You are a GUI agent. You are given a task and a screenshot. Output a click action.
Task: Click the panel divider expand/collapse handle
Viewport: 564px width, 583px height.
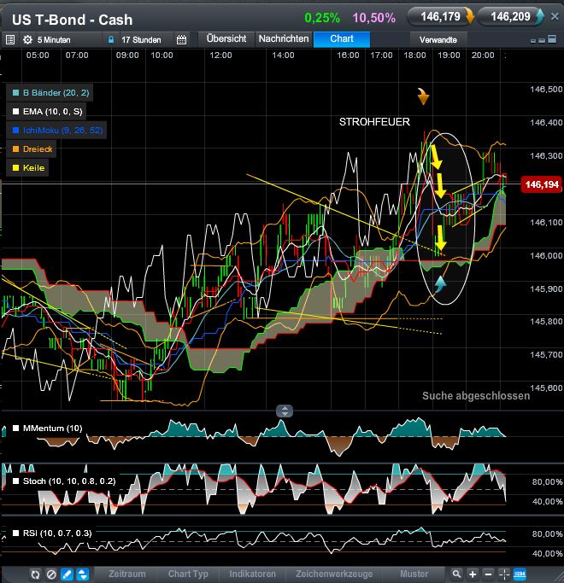(285, 411)
